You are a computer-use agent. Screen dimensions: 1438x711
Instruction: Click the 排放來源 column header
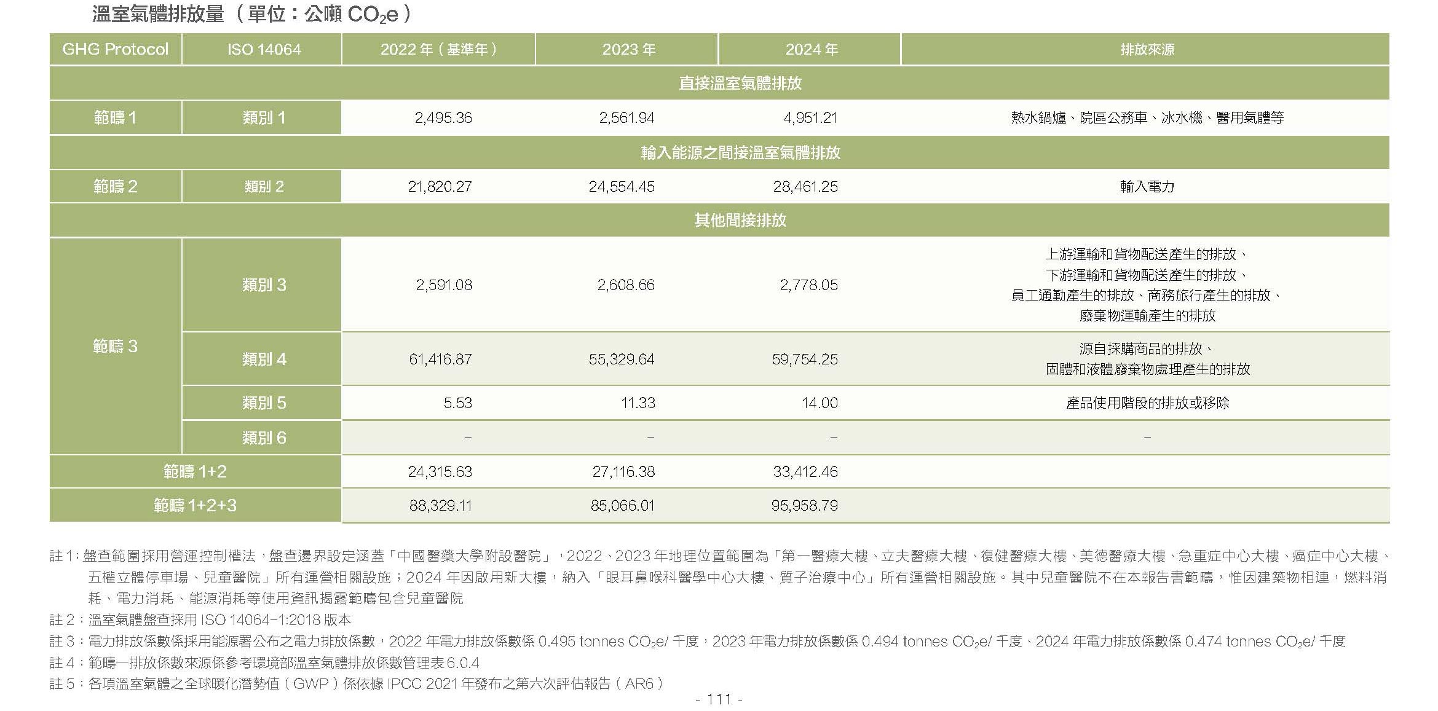pos(1147,49)
